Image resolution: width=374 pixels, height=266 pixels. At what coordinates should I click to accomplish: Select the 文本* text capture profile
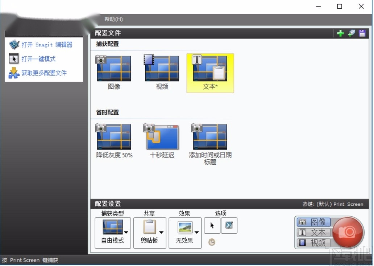point(210,73)
